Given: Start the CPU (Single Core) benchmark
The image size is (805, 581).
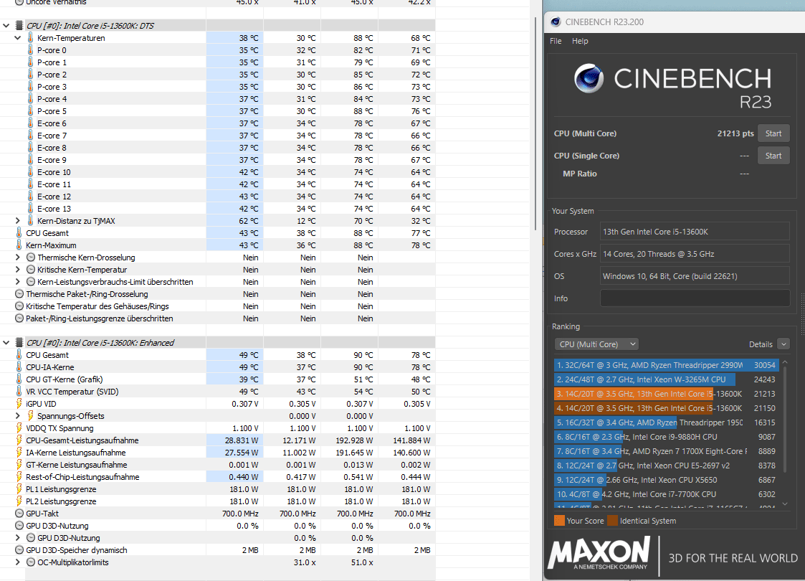Looking at the screenshot, I should pyautogui.click(x=773, y=156).
